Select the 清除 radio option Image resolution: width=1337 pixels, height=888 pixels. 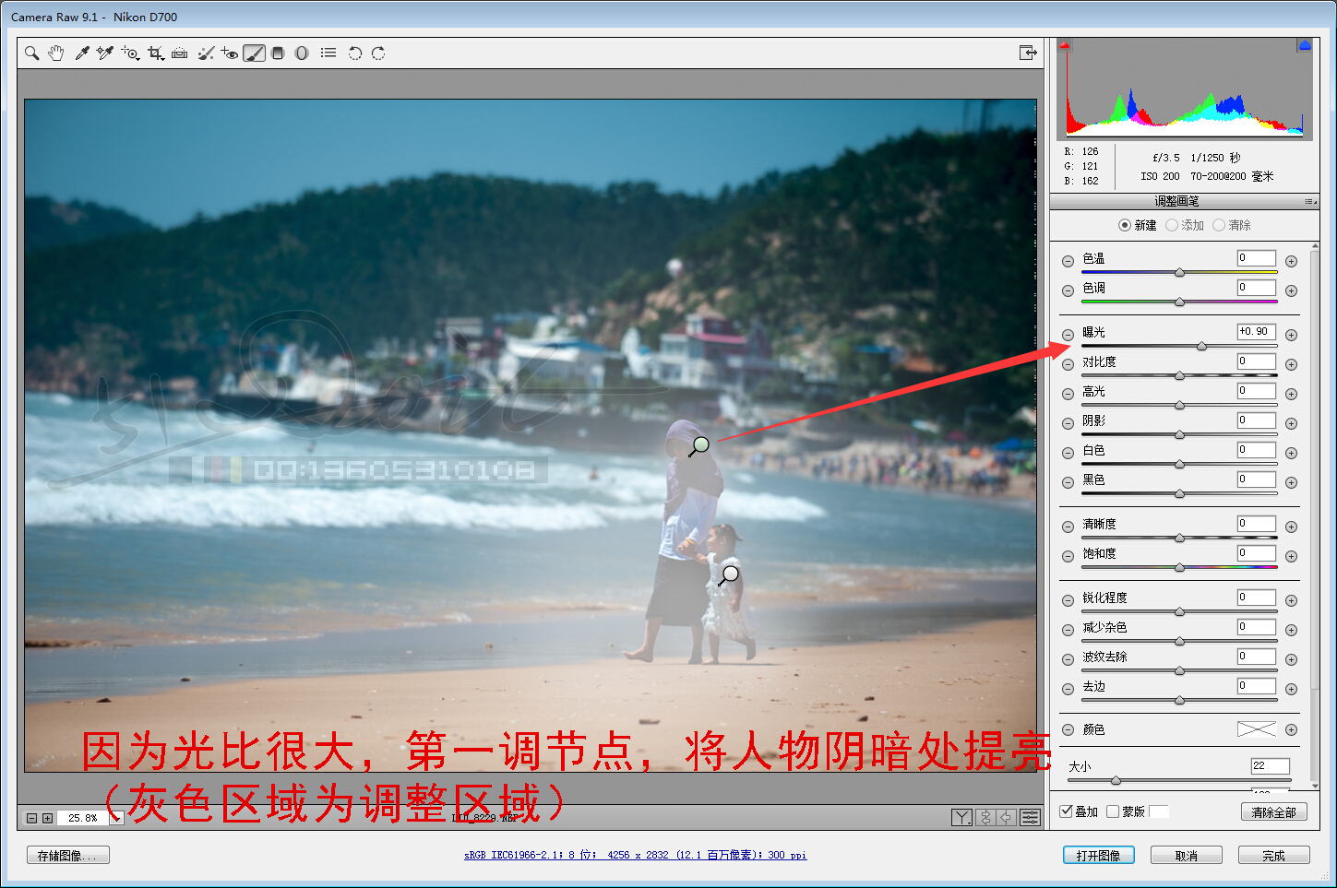point(1219,225)
